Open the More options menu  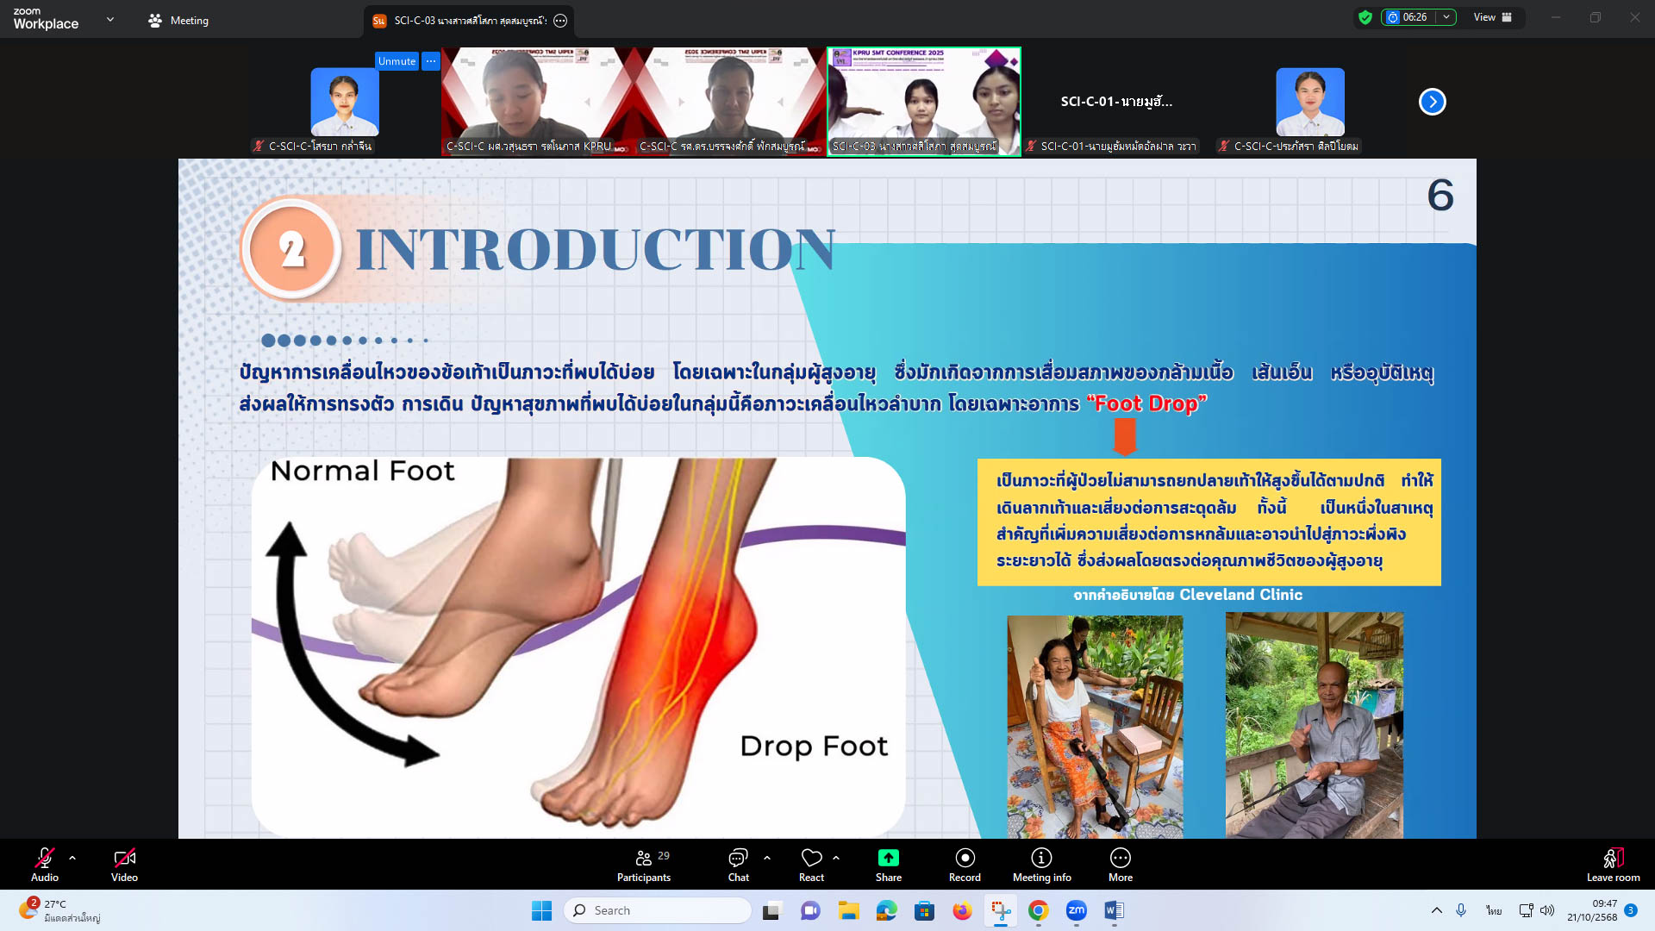[x=1120, y=859]
